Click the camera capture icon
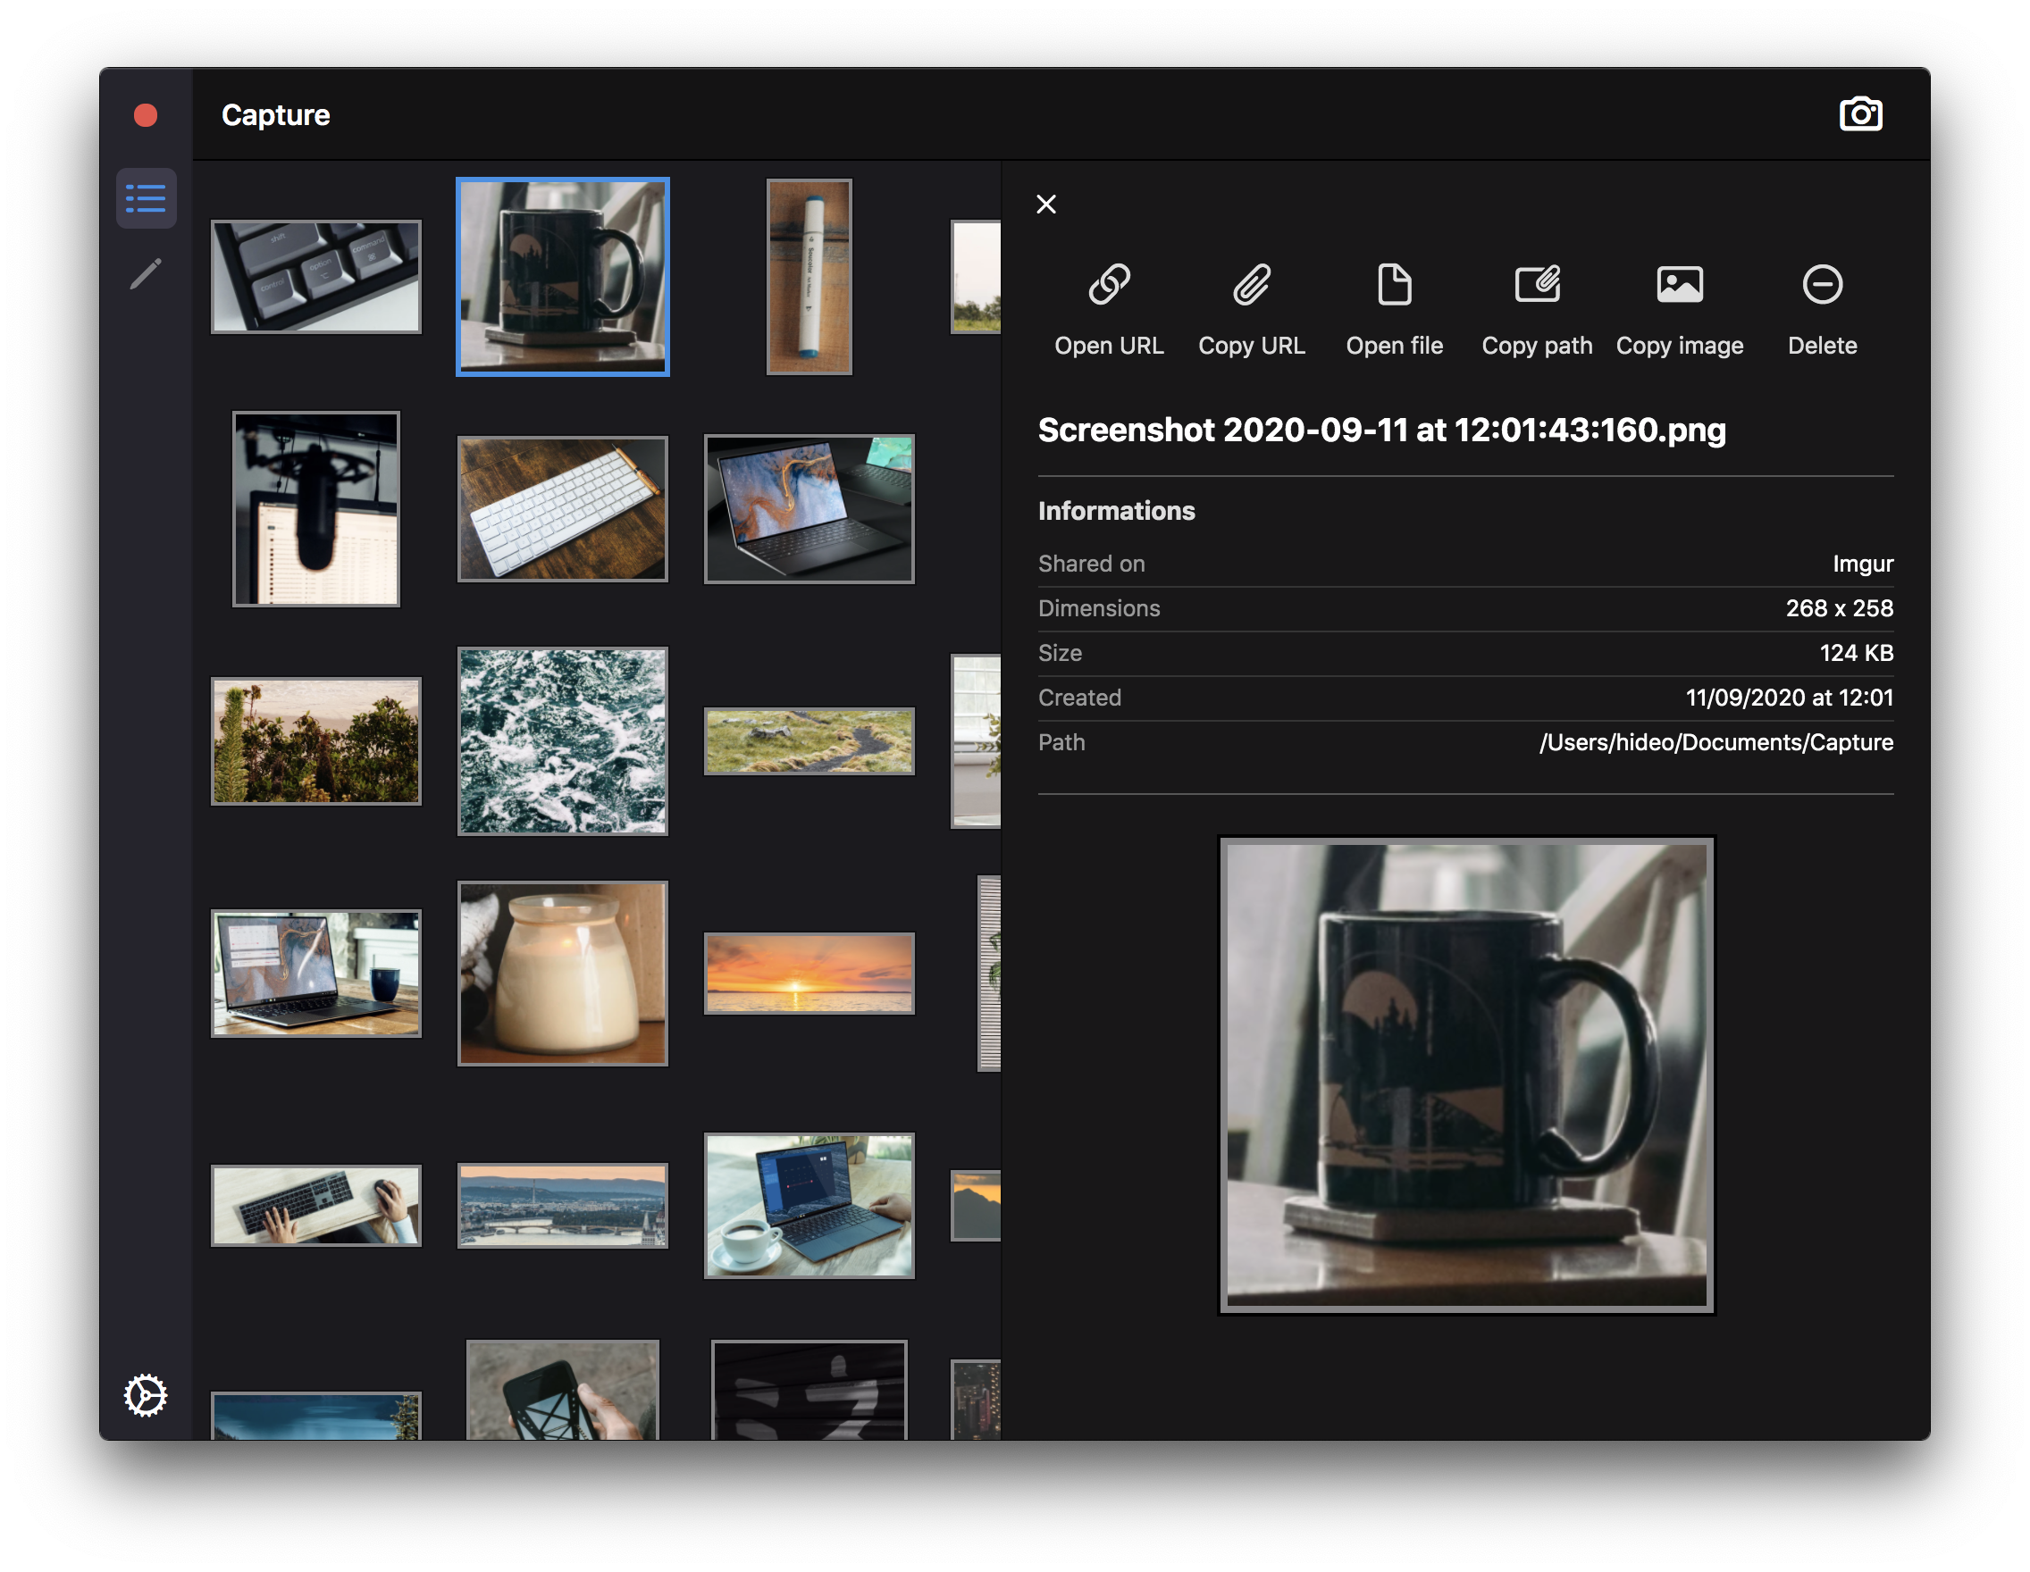Viewport: 2030px width, 1572px height. (1860, 114)
